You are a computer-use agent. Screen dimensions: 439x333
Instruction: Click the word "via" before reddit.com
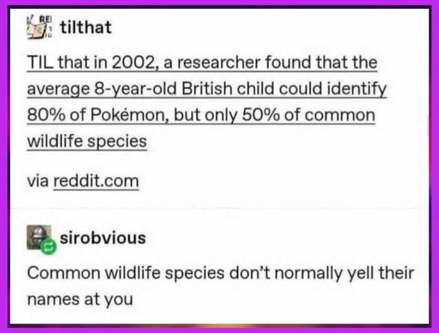tap(38, 182)
